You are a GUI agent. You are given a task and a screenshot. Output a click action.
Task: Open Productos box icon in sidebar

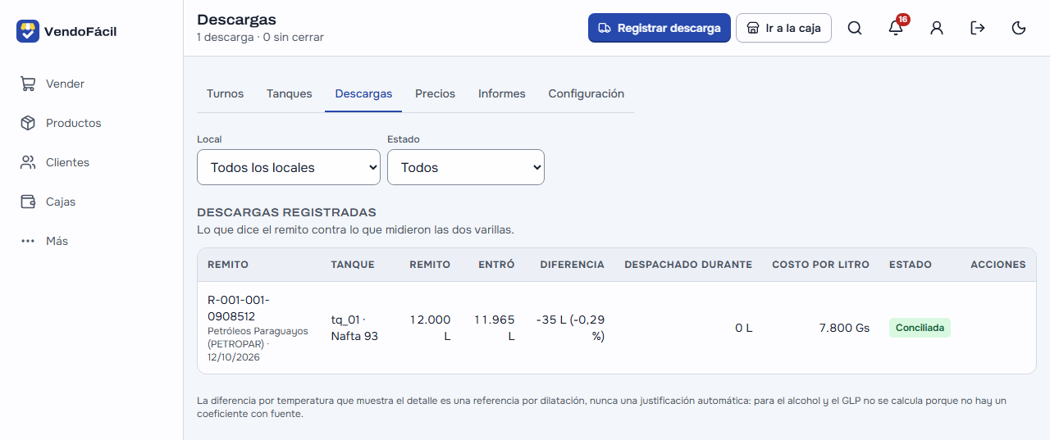point(28,123)
